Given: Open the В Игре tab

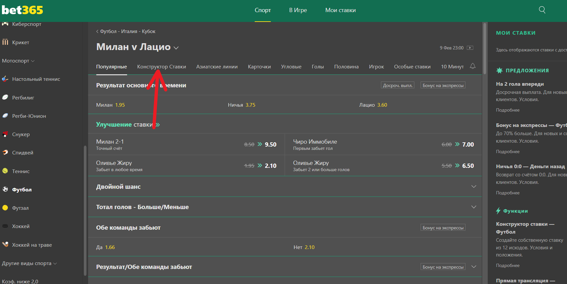Looking at the screenshot, I should [x=298, y=10].
